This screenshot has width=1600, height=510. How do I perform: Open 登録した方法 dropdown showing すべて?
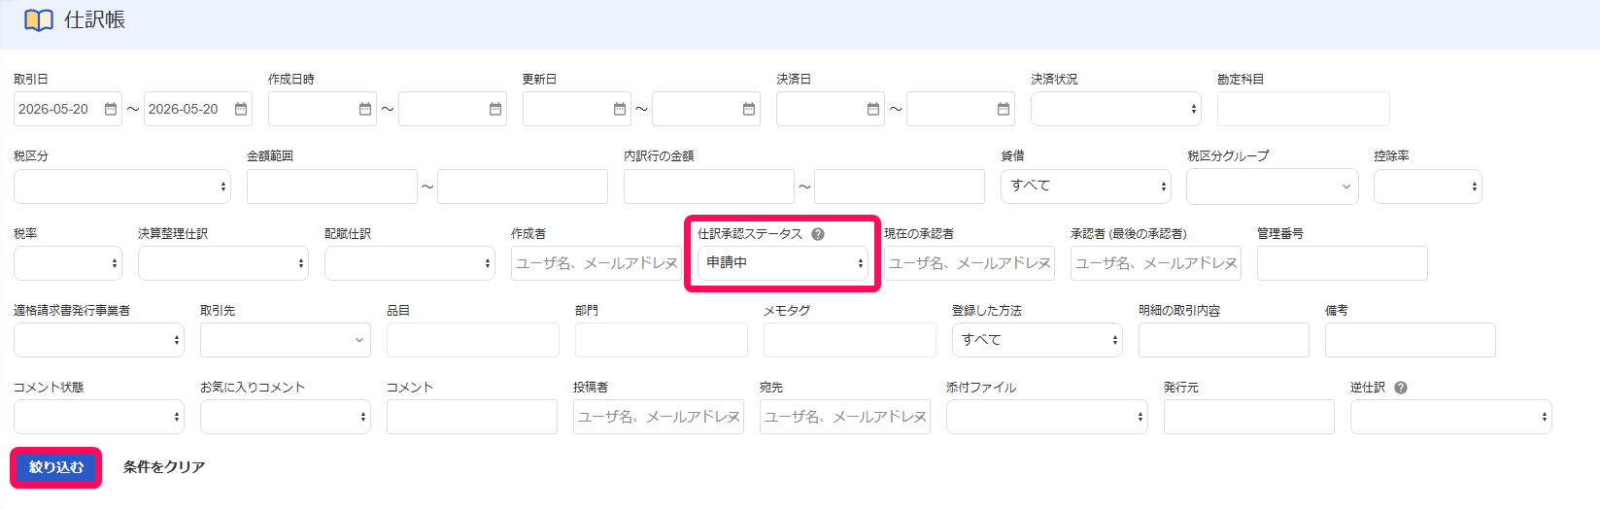pos(1038,340)
